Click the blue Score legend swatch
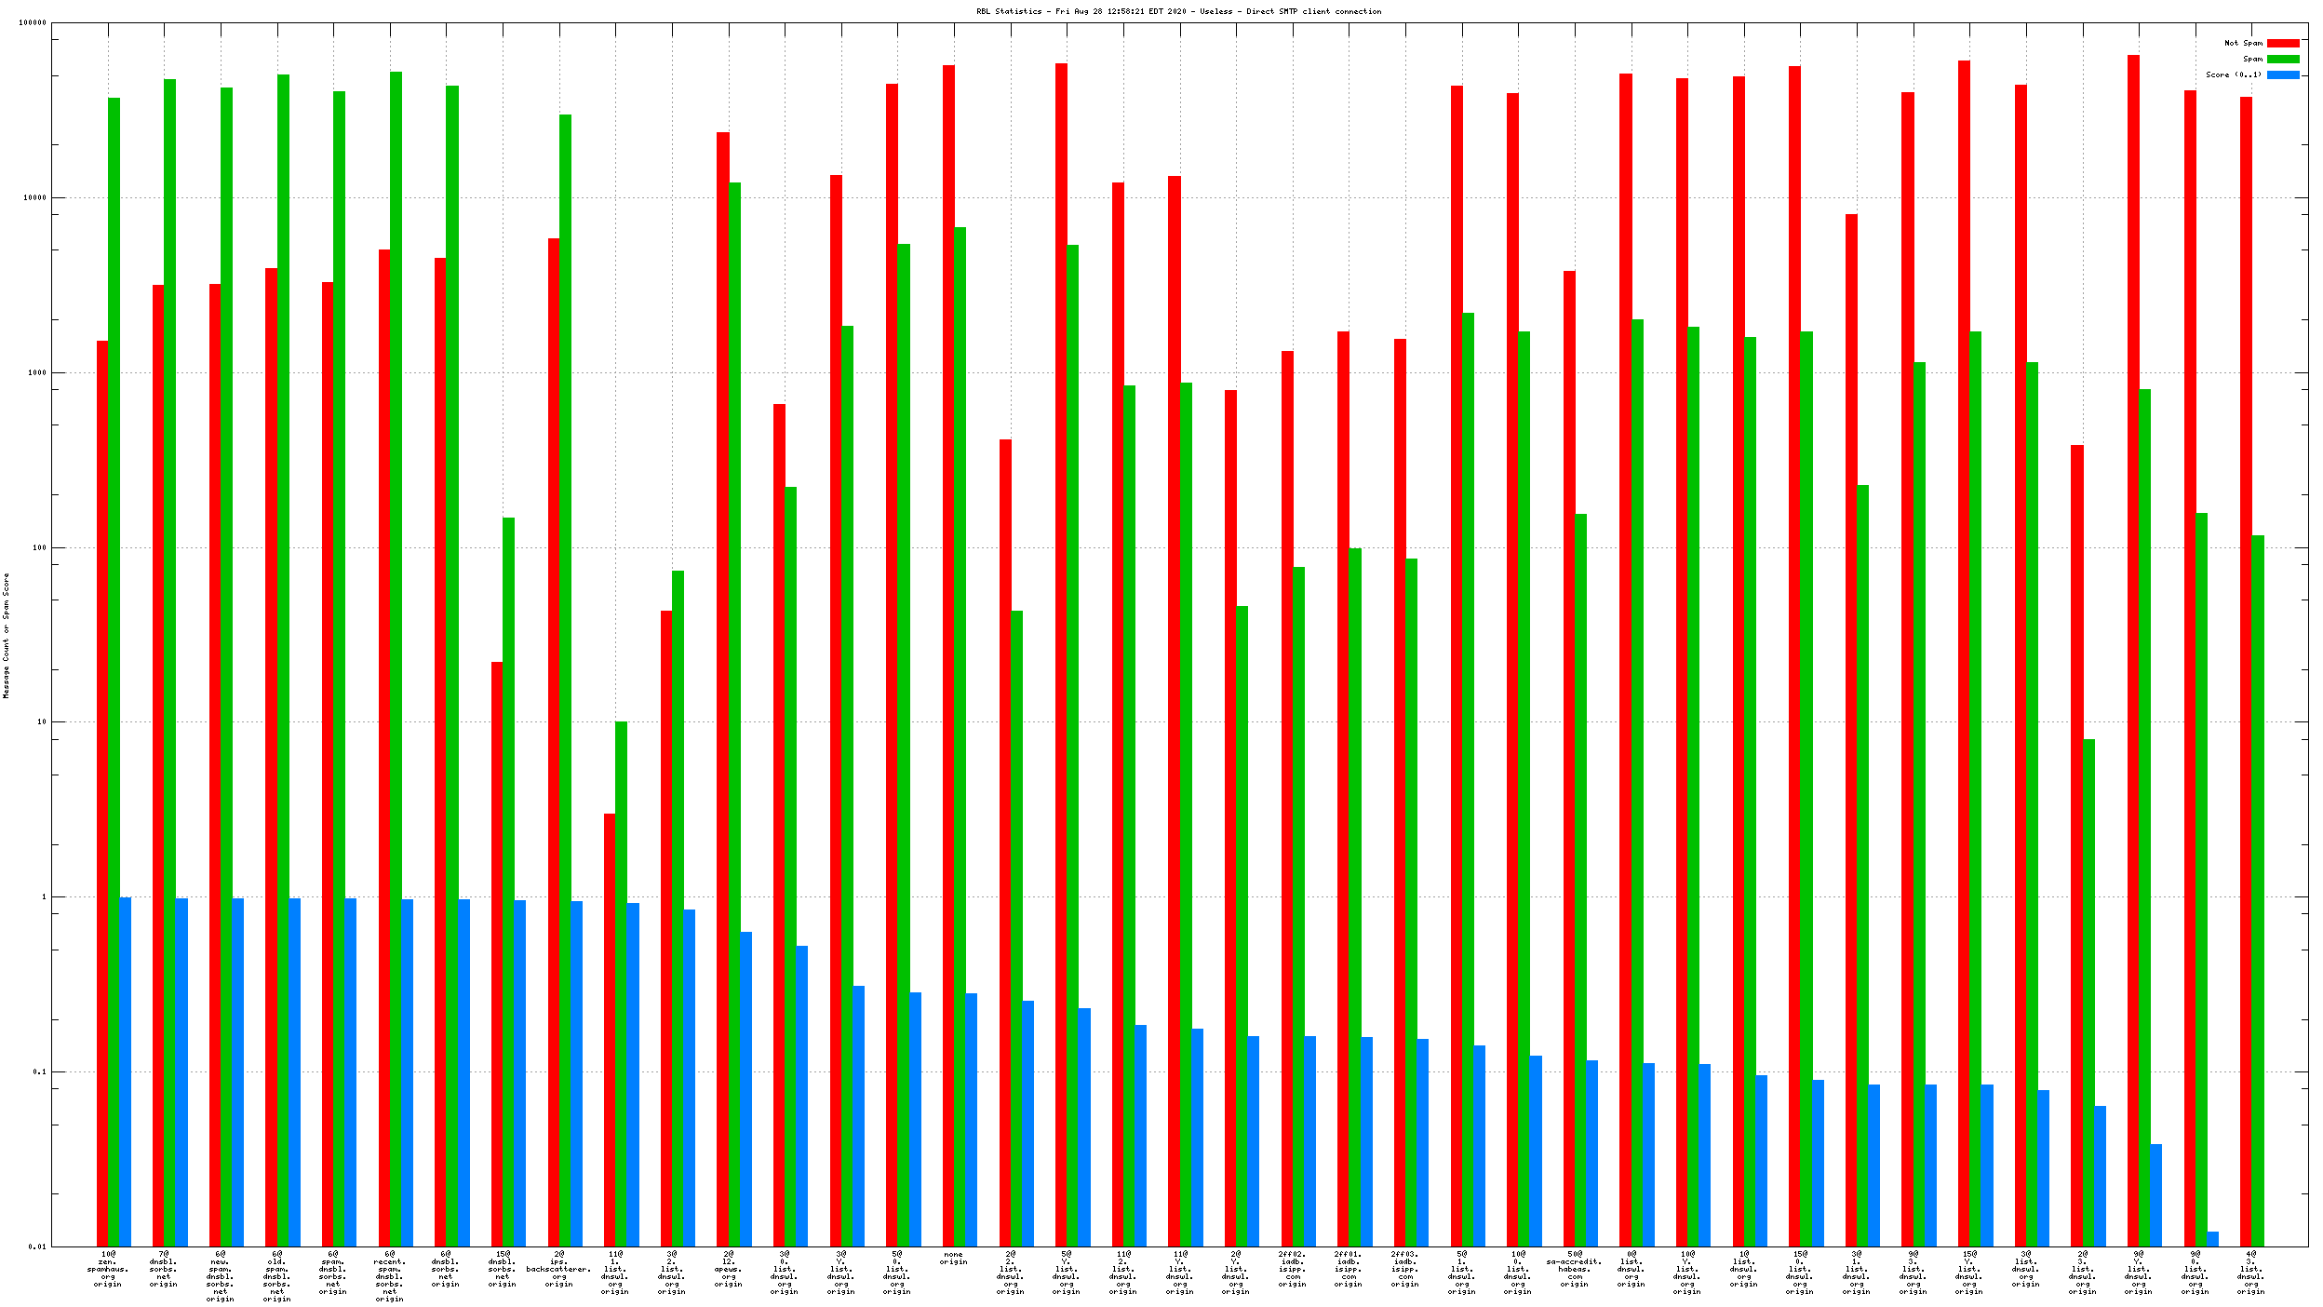The height and width of the screenshot is (1307, 2323). point(2282,74)
